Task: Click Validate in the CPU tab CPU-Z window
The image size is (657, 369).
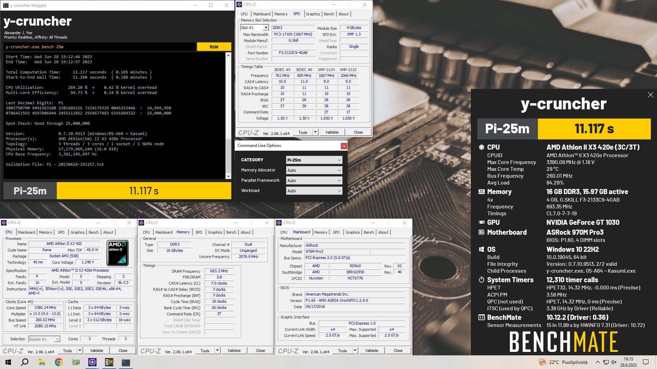Action: point(96,351)
